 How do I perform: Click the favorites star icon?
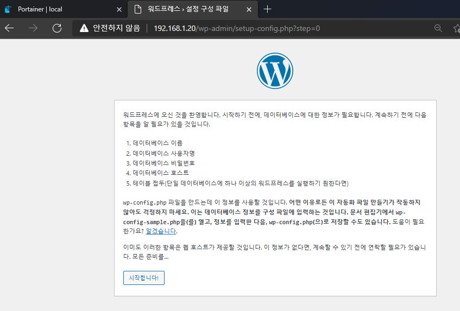(457, 28)
